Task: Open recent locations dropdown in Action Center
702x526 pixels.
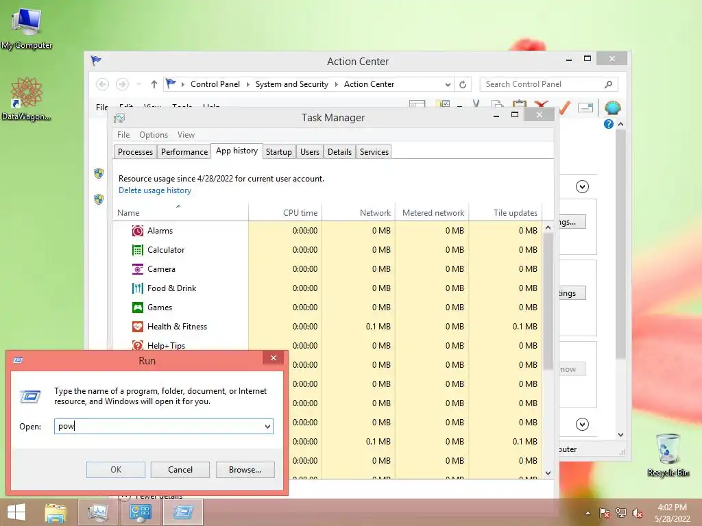Action: coord(138,84)
